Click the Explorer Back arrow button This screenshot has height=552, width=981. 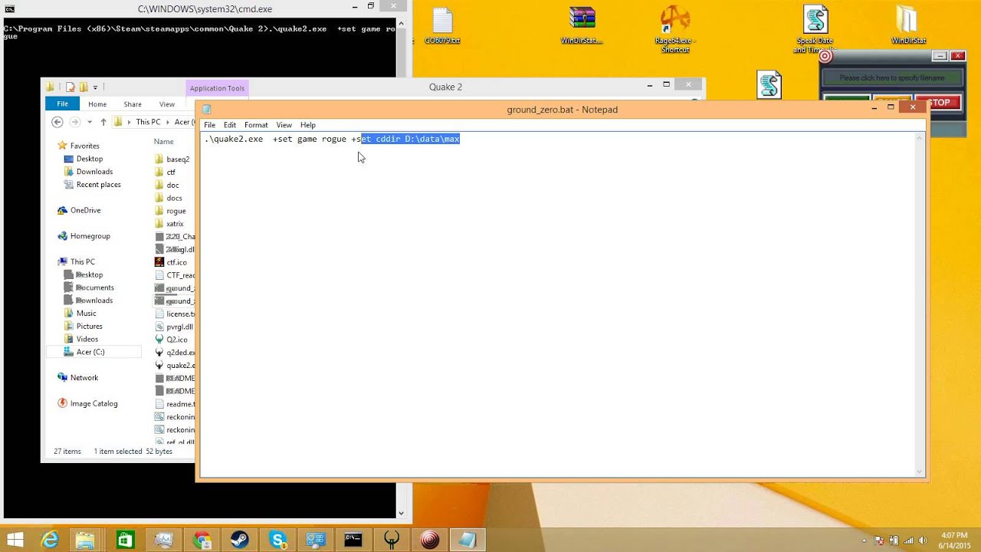coord(57,122)
